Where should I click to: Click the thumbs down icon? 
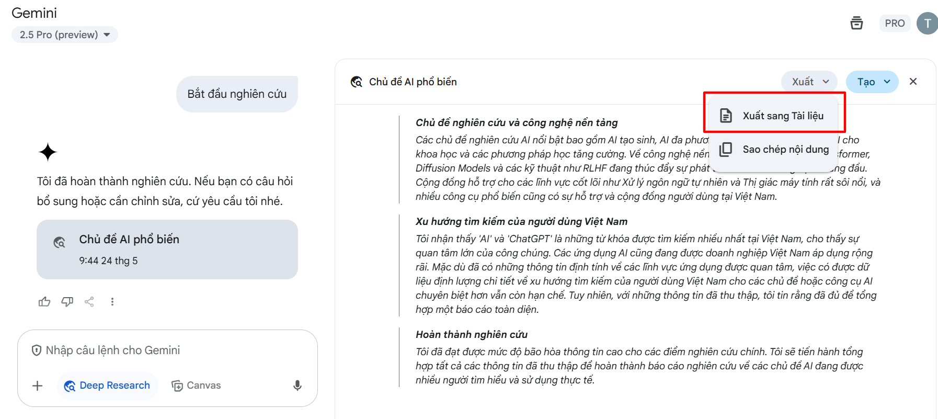point(67,302)
